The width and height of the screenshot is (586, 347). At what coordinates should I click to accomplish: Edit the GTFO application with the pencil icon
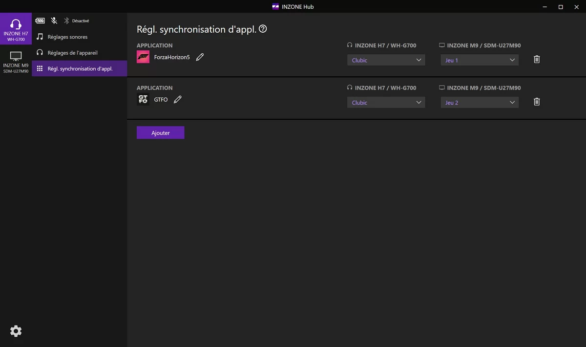[x=178, y=100]
